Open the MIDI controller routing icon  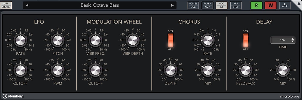(285, 5)
